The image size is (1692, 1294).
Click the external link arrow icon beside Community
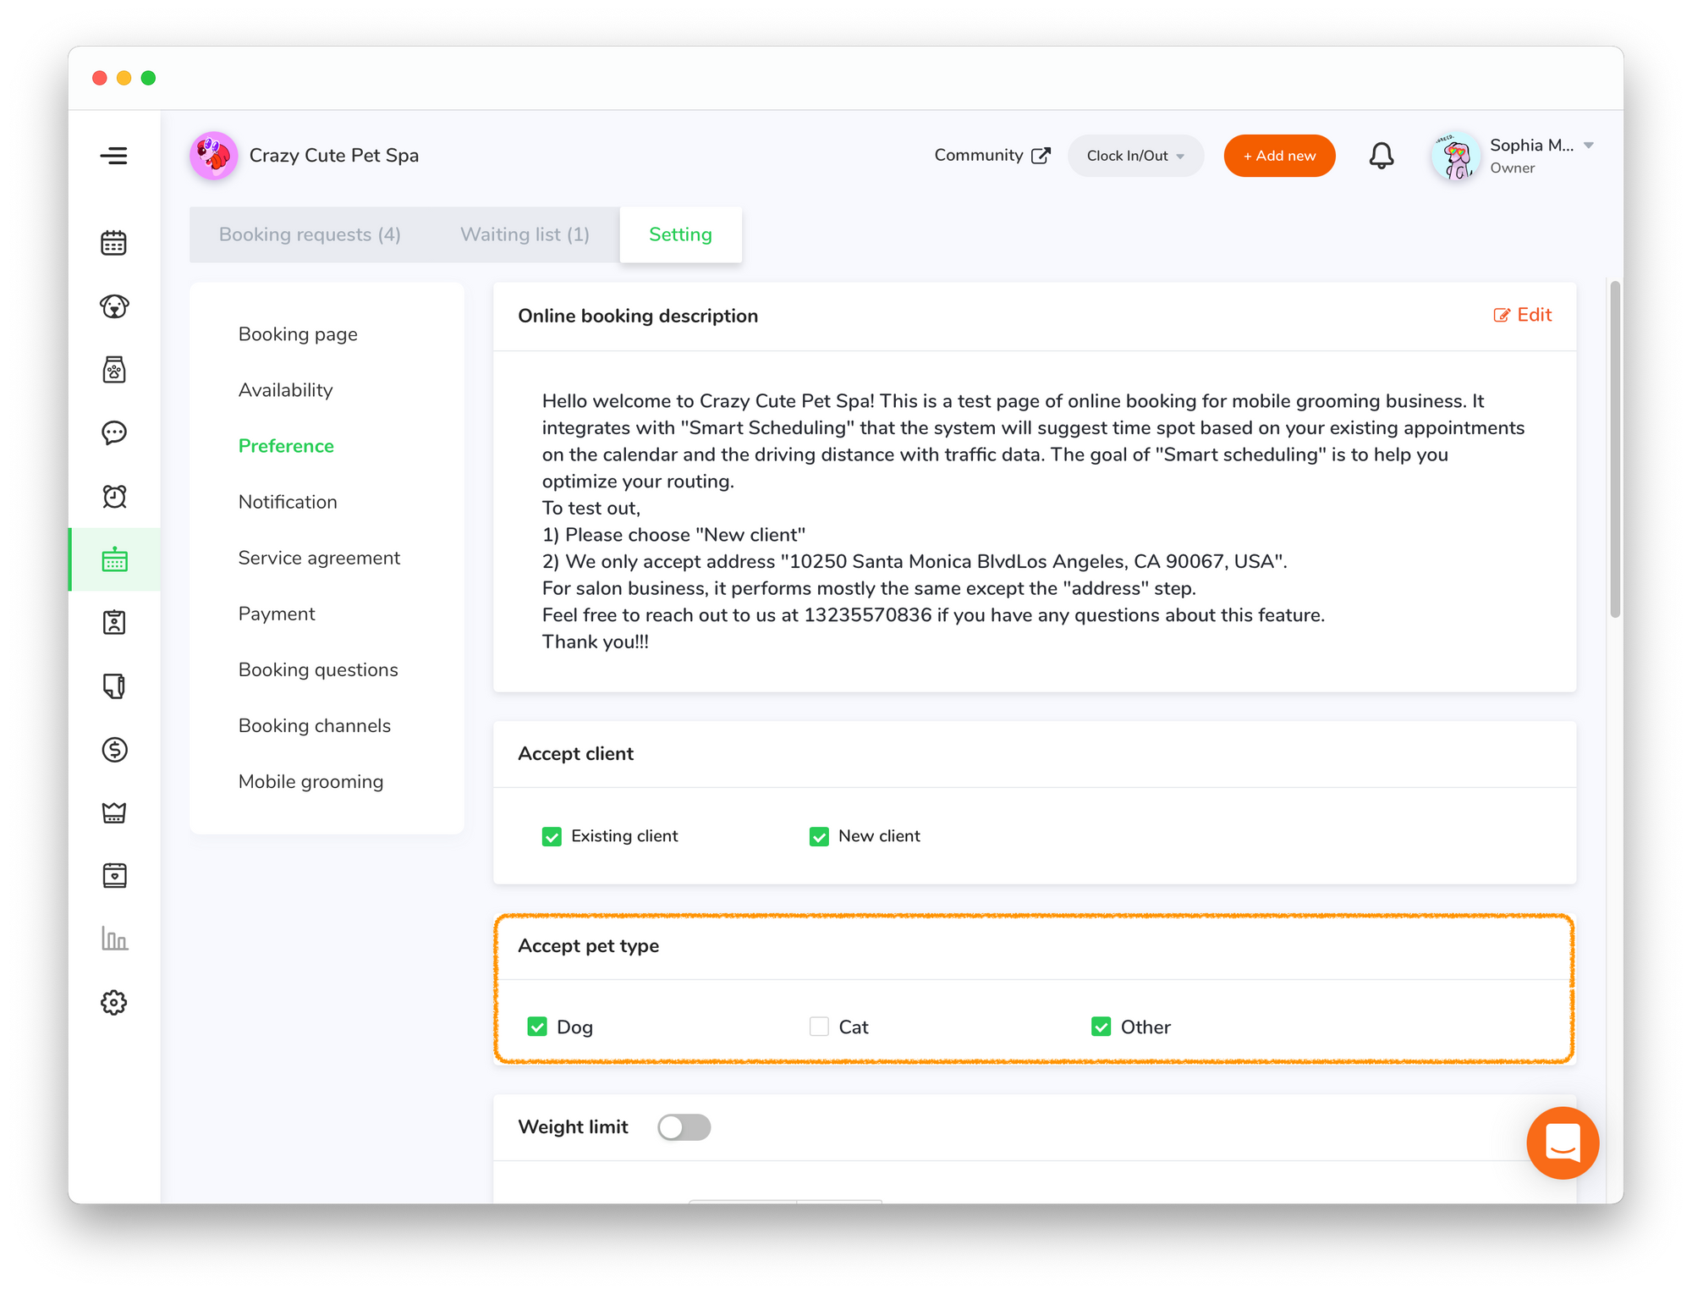click(x=1041, y=156)
